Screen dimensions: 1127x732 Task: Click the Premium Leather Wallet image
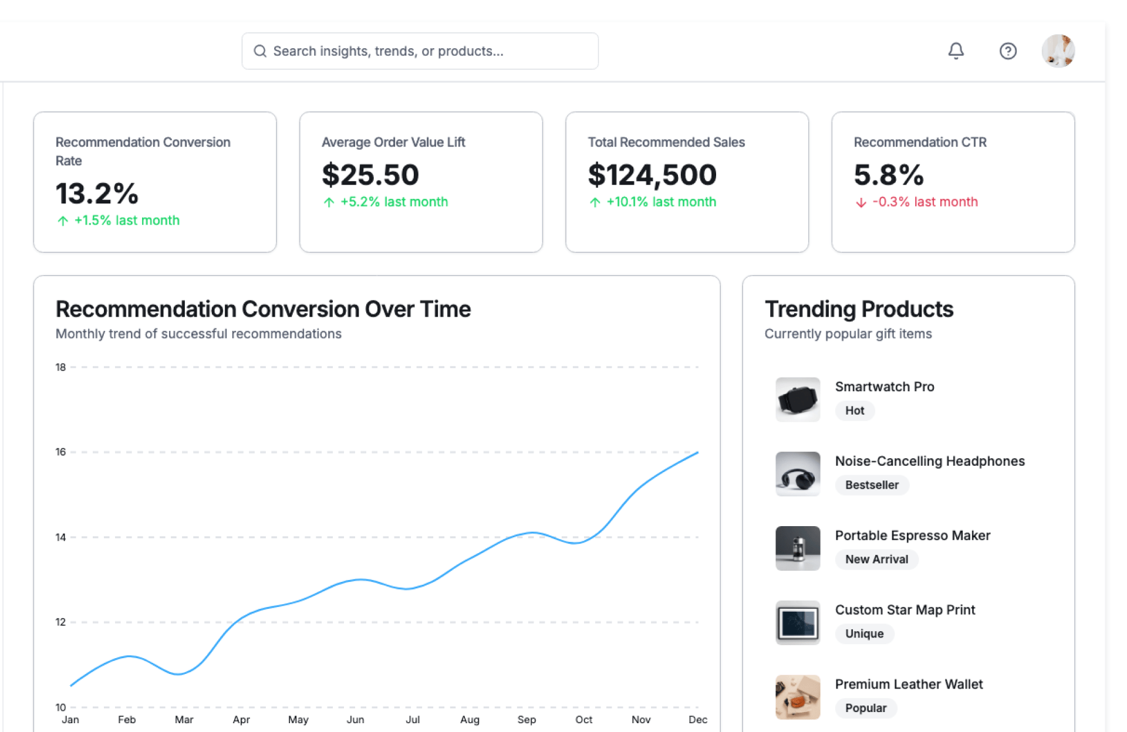coord(797,697)
